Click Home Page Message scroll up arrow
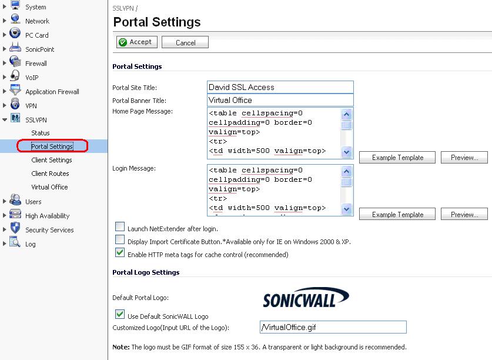The height and width of the screenshot is (360, 492). [x=346, y=114]
